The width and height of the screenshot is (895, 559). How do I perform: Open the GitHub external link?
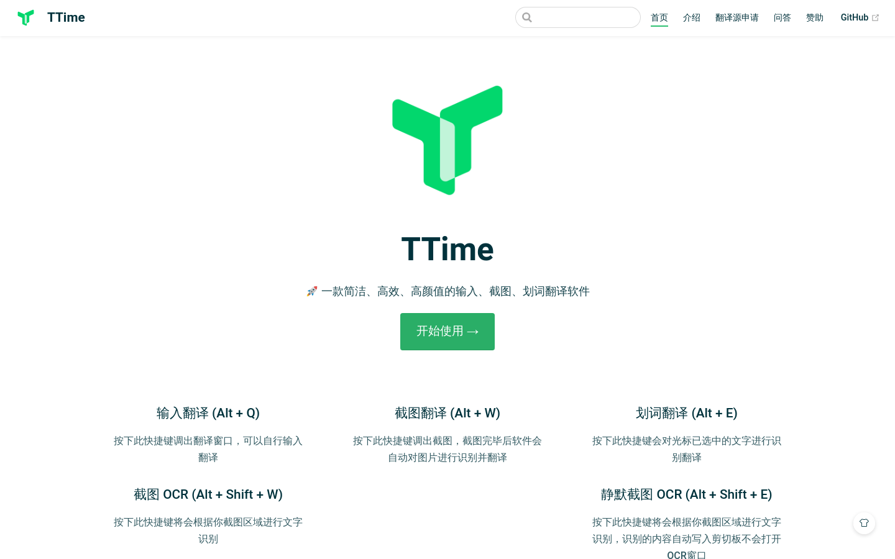tap(860, 17)
